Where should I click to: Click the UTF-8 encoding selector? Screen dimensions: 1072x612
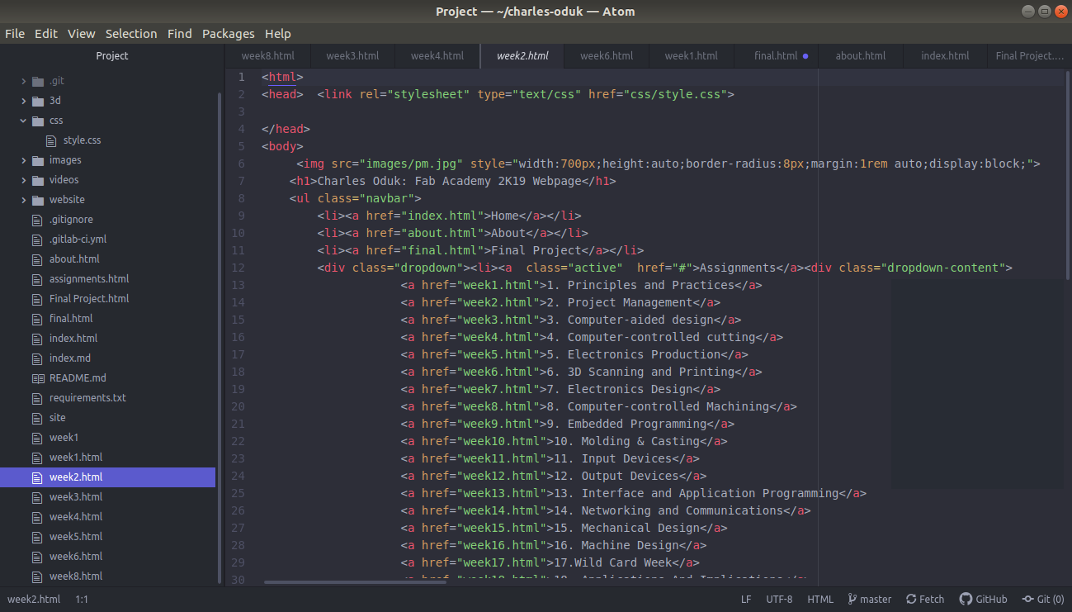pyautogui.click(x=779, y=600)
